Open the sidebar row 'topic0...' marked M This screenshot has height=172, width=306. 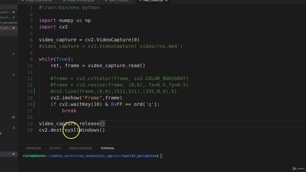[9, 12]
